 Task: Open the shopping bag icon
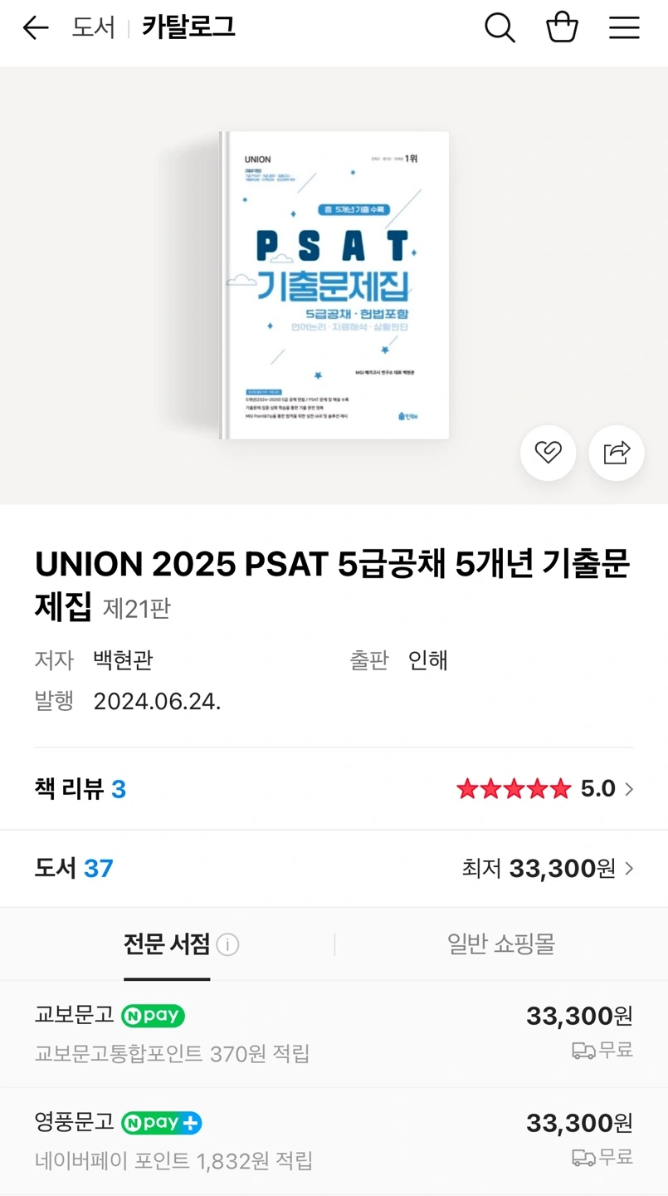click(562, 27)
